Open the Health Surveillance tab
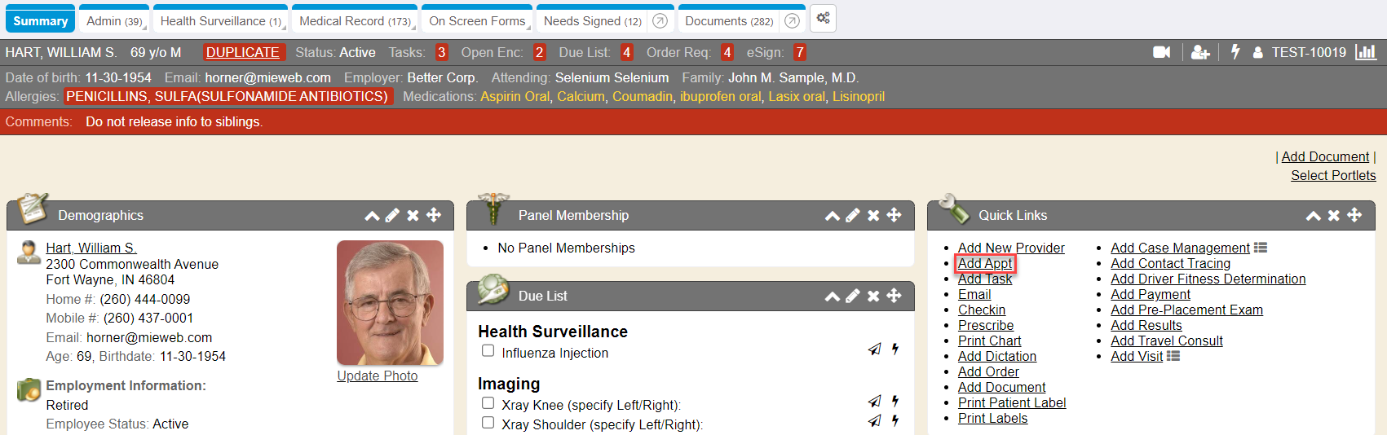 219,21
